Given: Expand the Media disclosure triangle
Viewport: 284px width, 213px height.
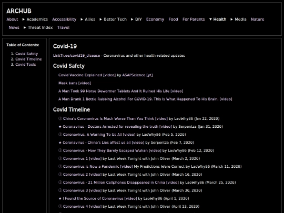Looking at the screenshot, I should [231, 19].
